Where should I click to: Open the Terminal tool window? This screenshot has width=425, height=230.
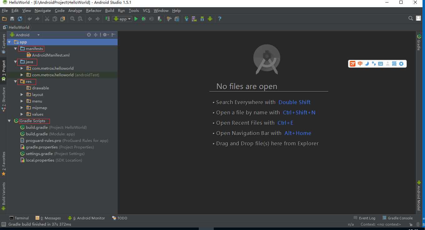tap(19, 218)
